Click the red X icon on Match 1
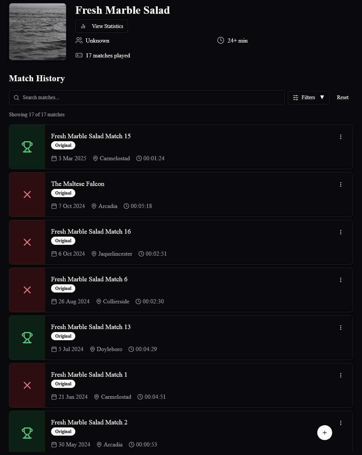This screenshot has width=362, height=455. pos(27,385)
